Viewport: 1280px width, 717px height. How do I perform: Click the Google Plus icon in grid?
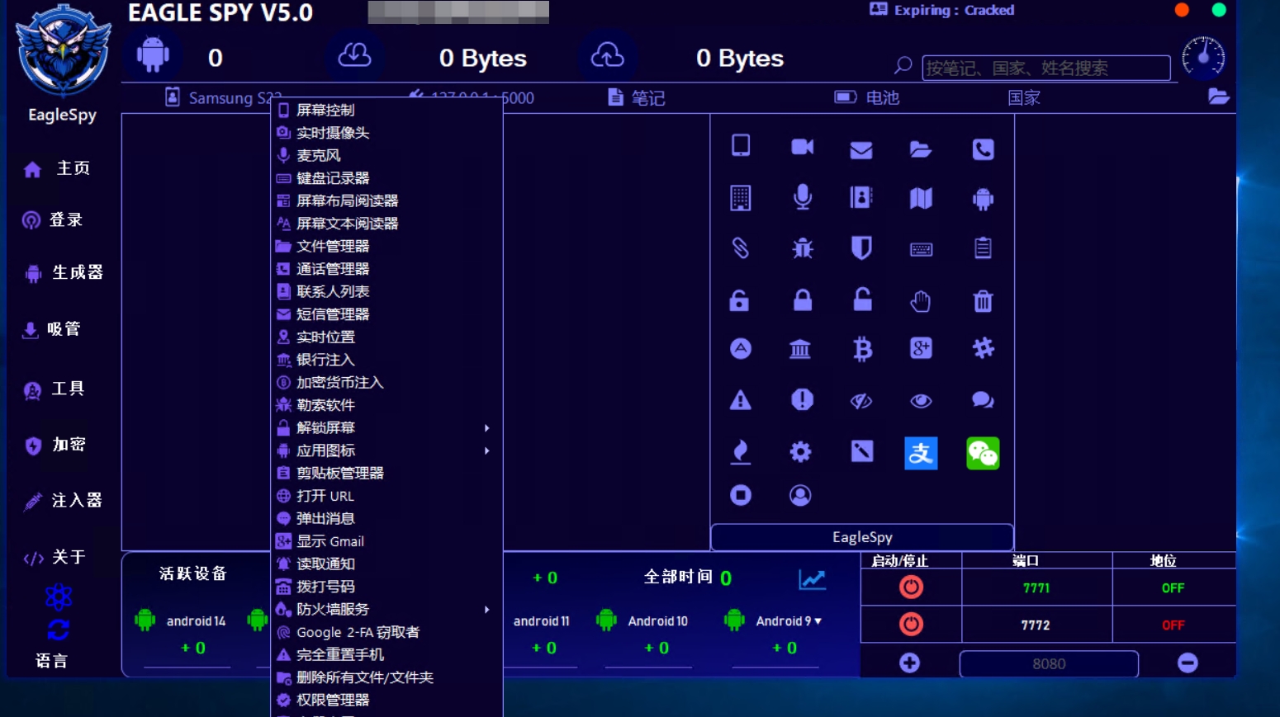coord(921,348)
